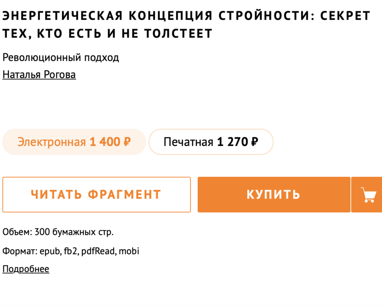Switch to the Печатная 1 270 ₽ version

(211, 142)
